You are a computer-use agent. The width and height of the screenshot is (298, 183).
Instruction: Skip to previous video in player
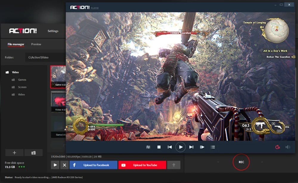(x=170, y=147)
